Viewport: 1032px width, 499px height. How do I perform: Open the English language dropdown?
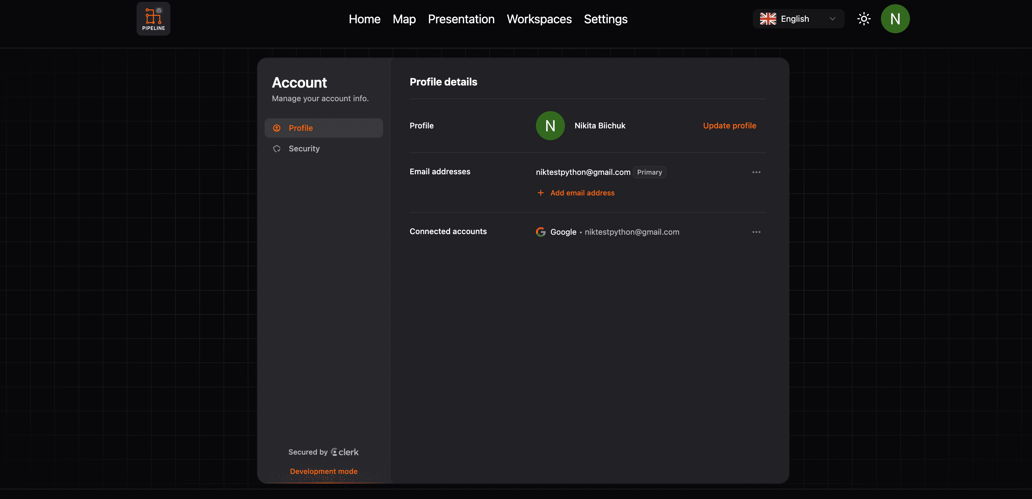point(798,19)
